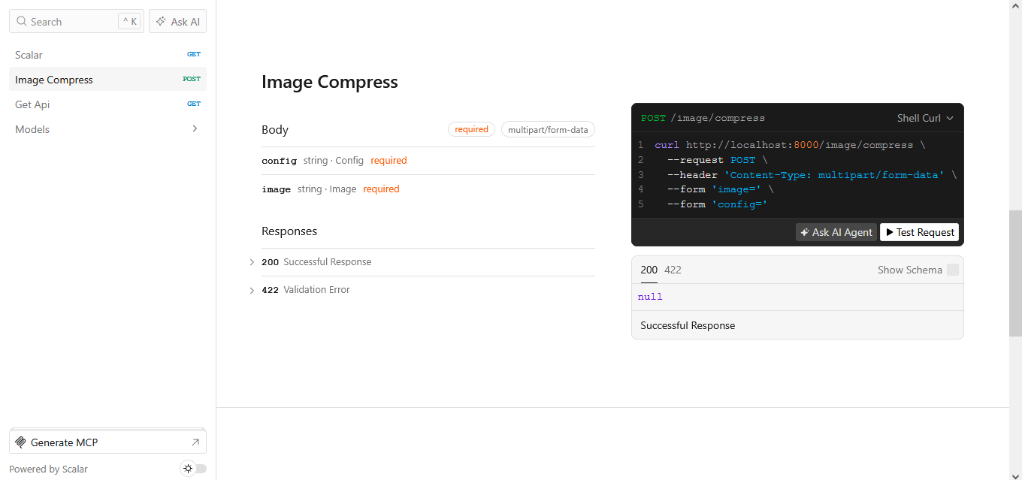Open the Ask AI sparkle button
Image resolution: width=1022 pixels, height=480 pixels.
pyautogui.click(x=177, y=22)
